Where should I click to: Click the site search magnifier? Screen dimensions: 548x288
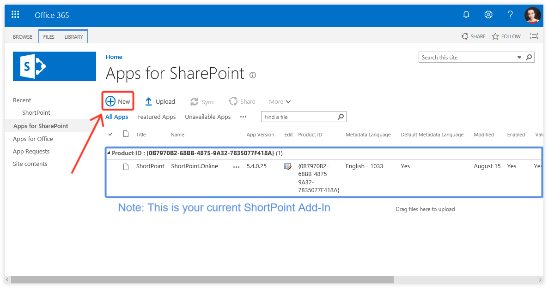[x=529, y=57]
